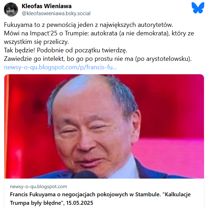Click the post line starting "Fukuyama to z pewnością"

click(x=89, y=25)
